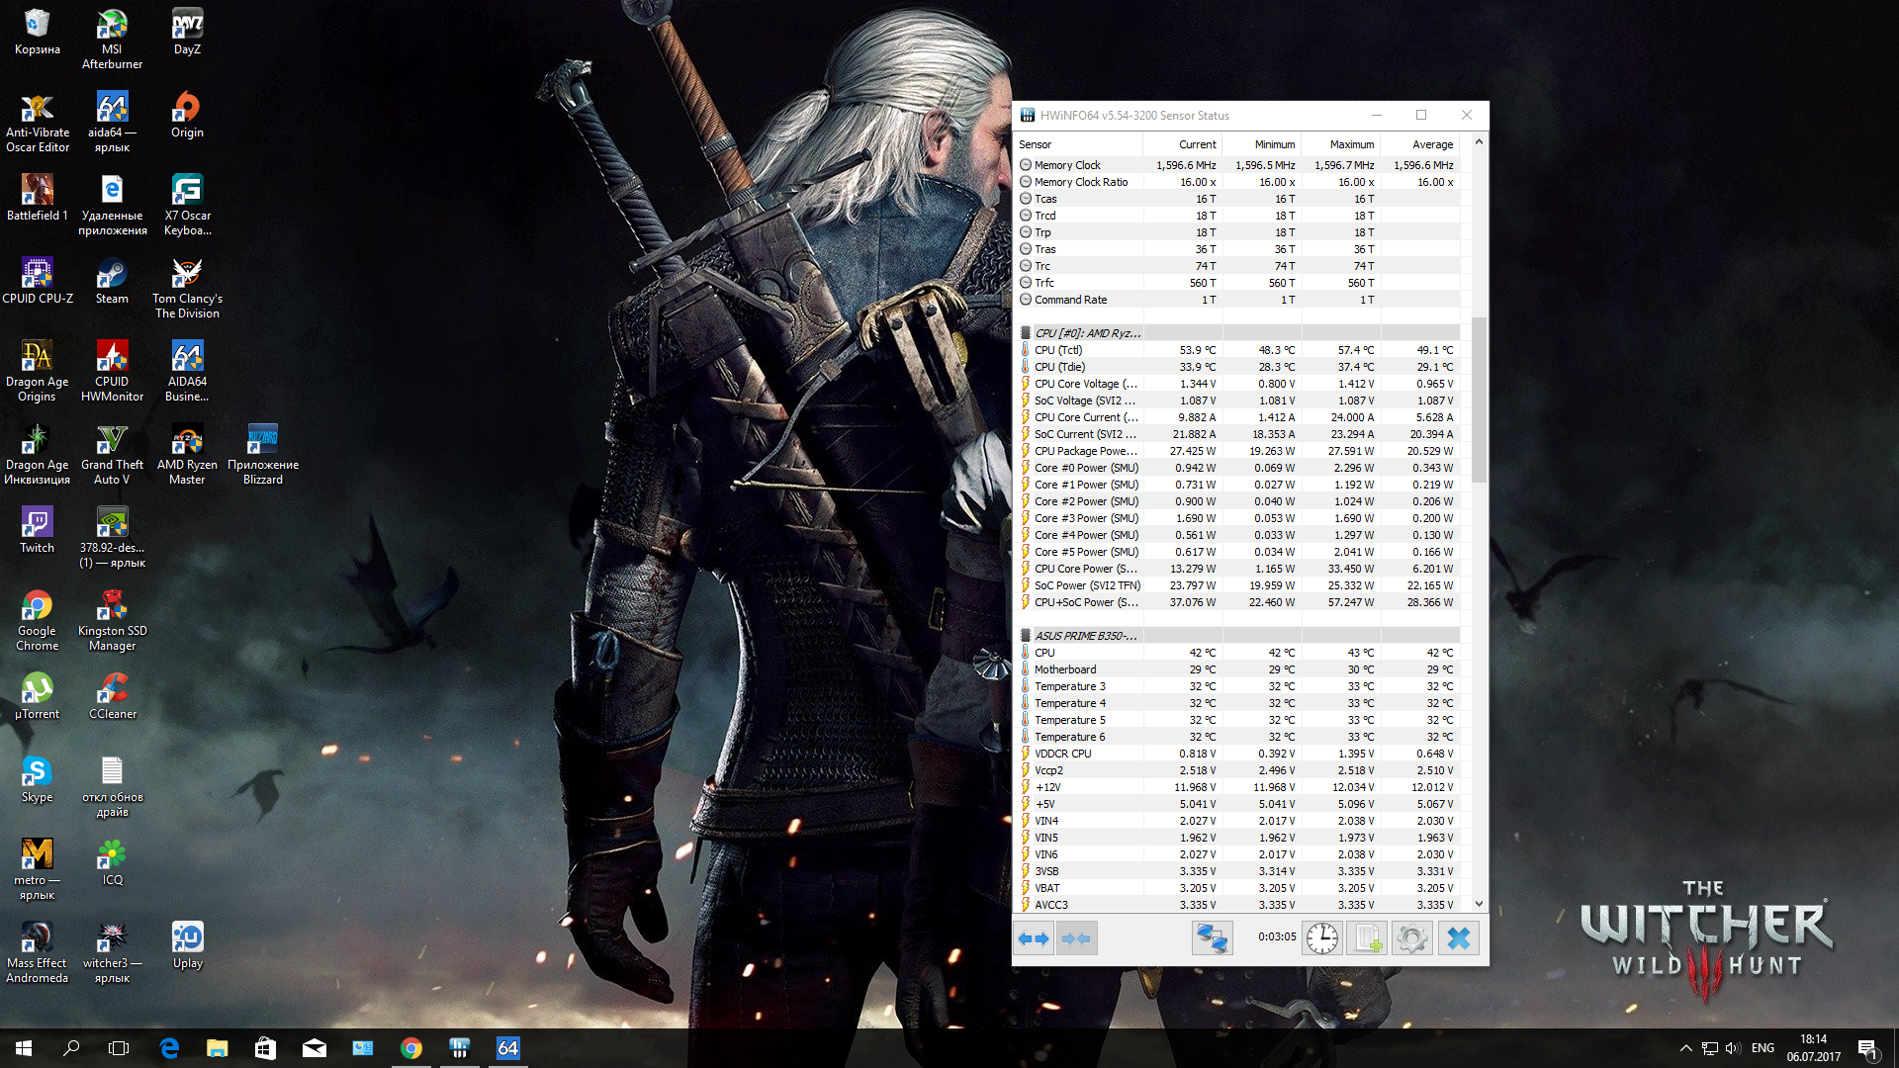This screenshot has width=1899, height=1068.
Task: Open the remote network monitoring button
Action: pos(1212,937)
